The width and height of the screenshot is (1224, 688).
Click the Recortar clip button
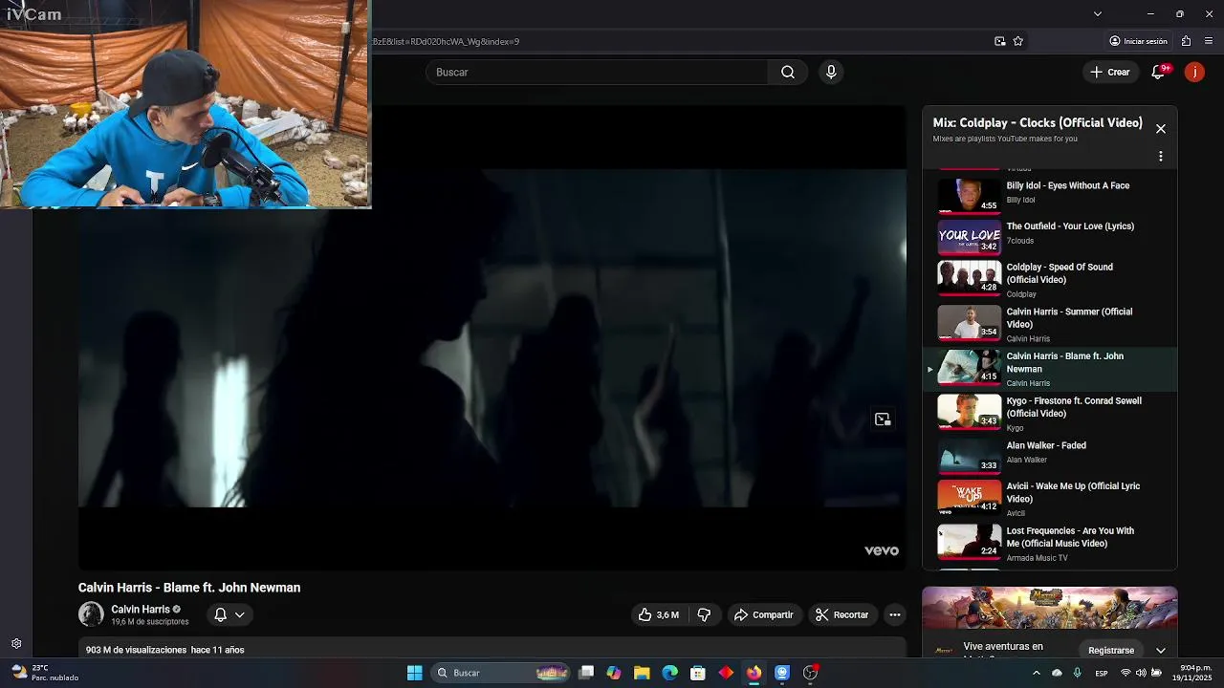(841, 615)
